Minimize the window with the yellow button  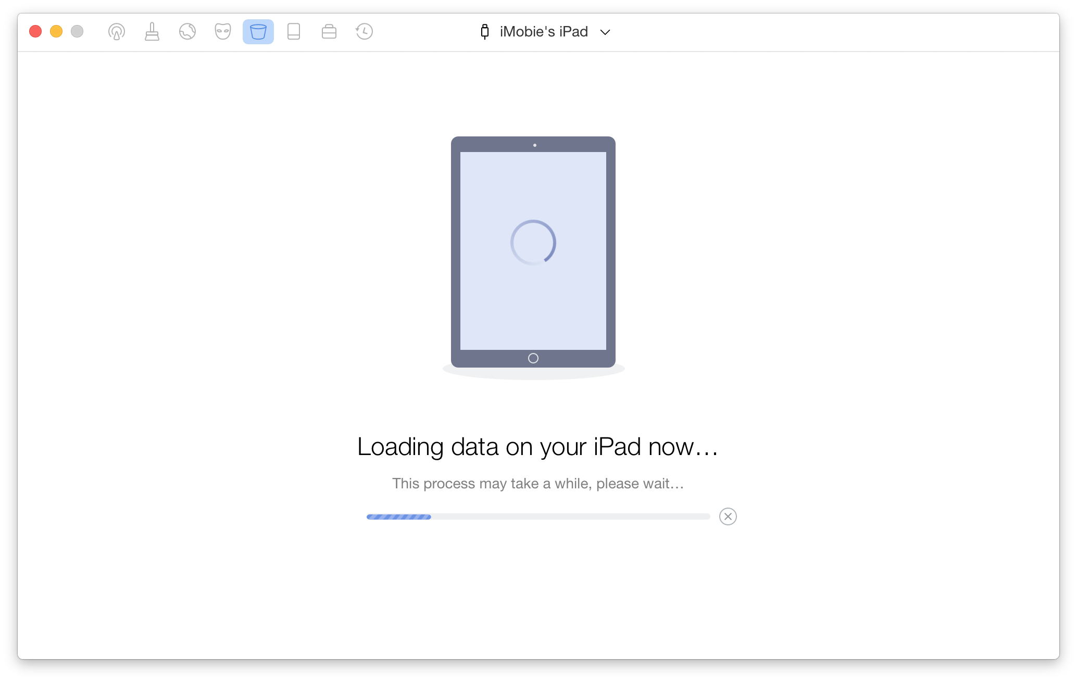pos(56,32)
